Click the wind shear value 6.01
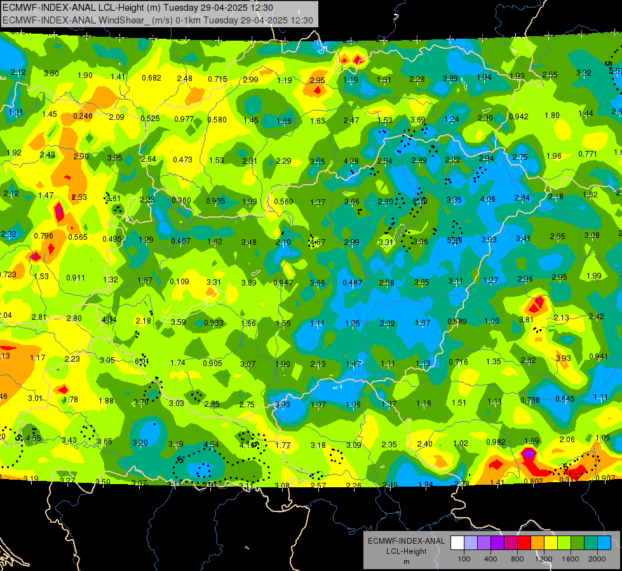 142,361
